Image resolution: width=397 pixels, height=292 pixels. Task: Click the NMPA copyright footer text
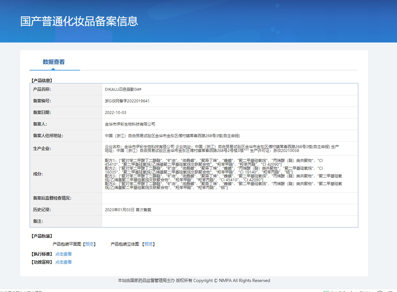194,280
